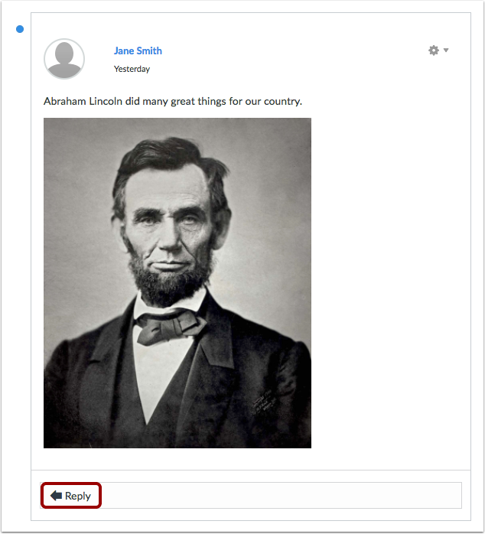The height and width of the screenshot is (534, 485).
Task: Click the left arrow icon in Reply
Action: [56, 496]
